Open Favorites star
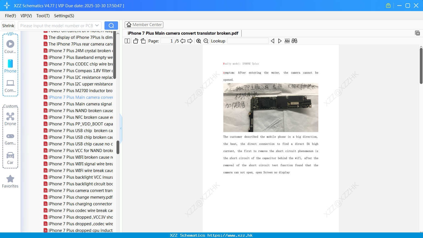 (x=10, y=179)
